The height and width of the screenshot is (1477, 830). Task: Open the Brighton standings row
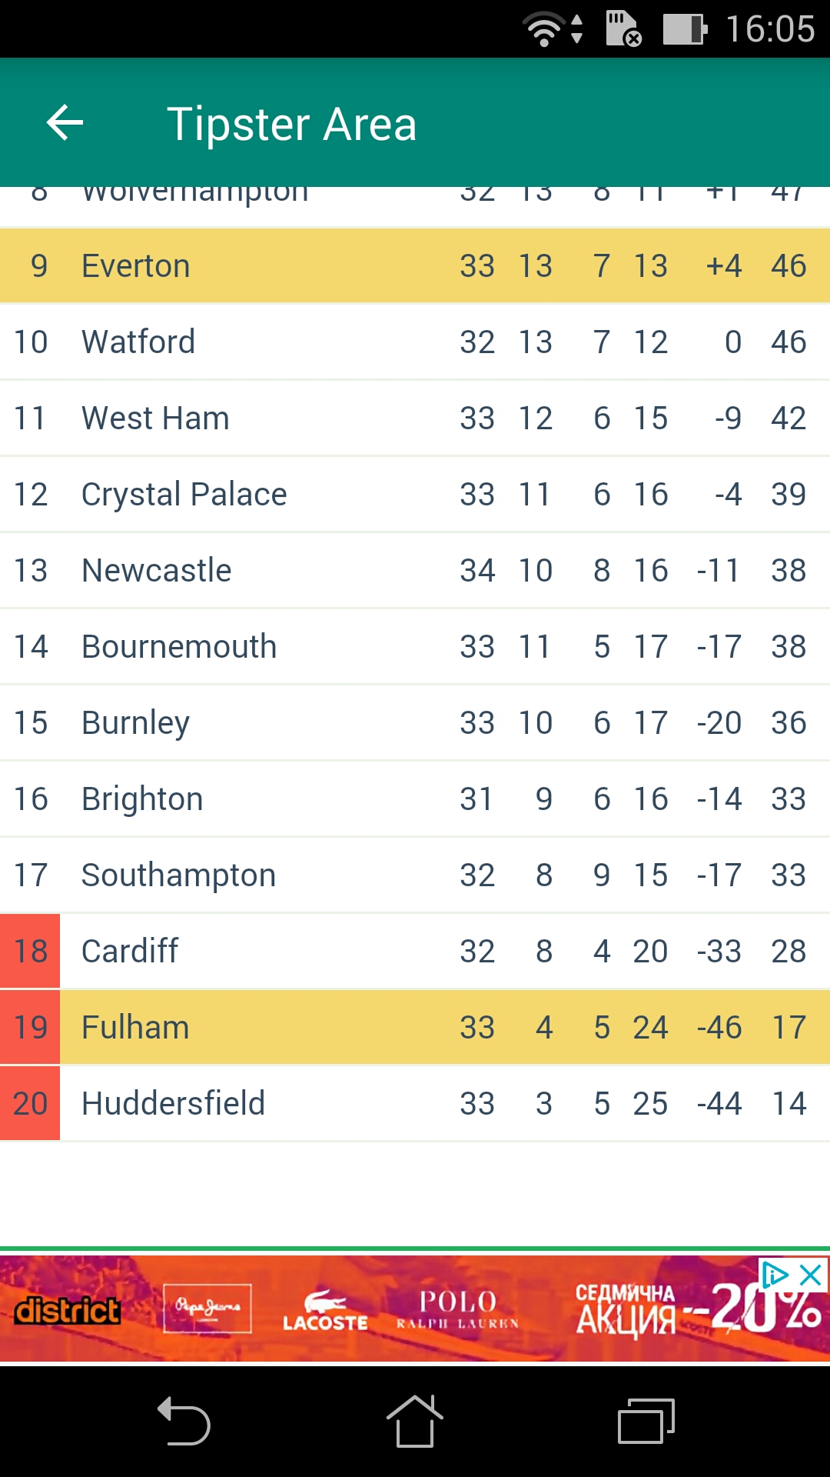pyautogui.click(x=415, y=799)
